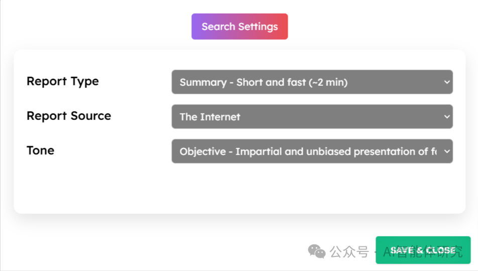Viewport: 478px width, 271px height.
Task: Click the WeChat logo watermark icon
Action: tap(317, 251)
